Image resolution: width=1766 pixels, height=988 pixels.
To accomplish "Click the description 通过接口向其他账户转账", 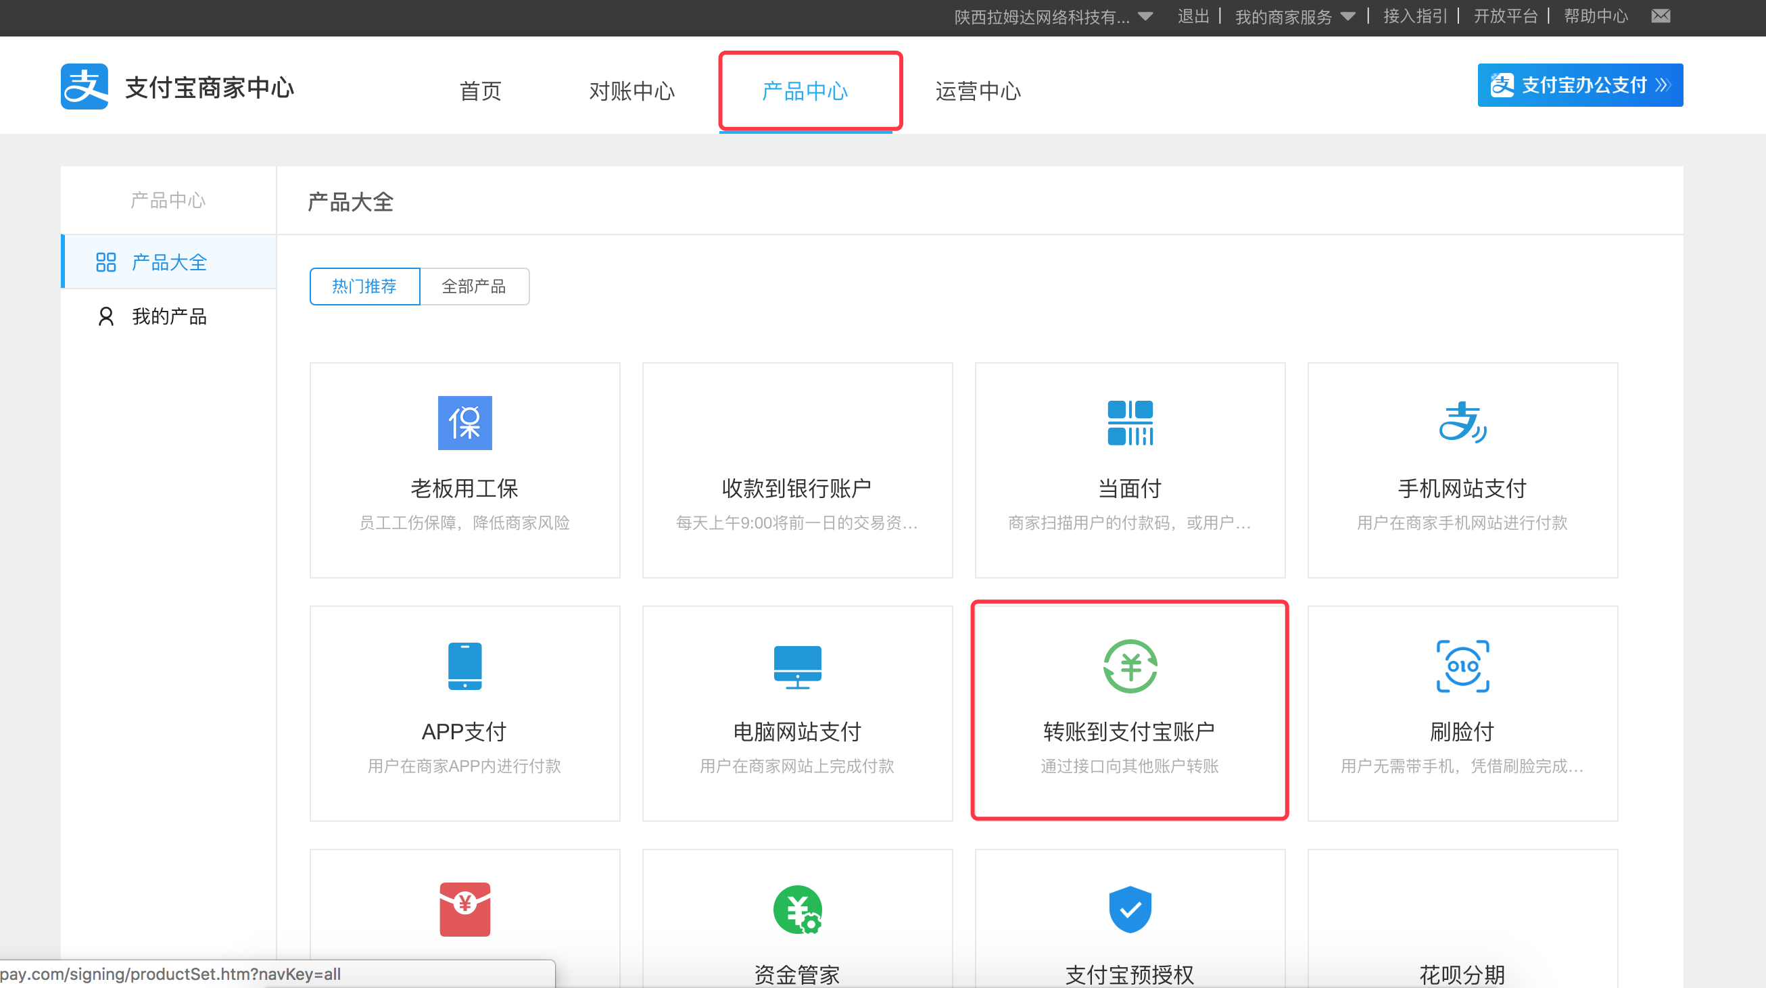I will [1130, 766].
